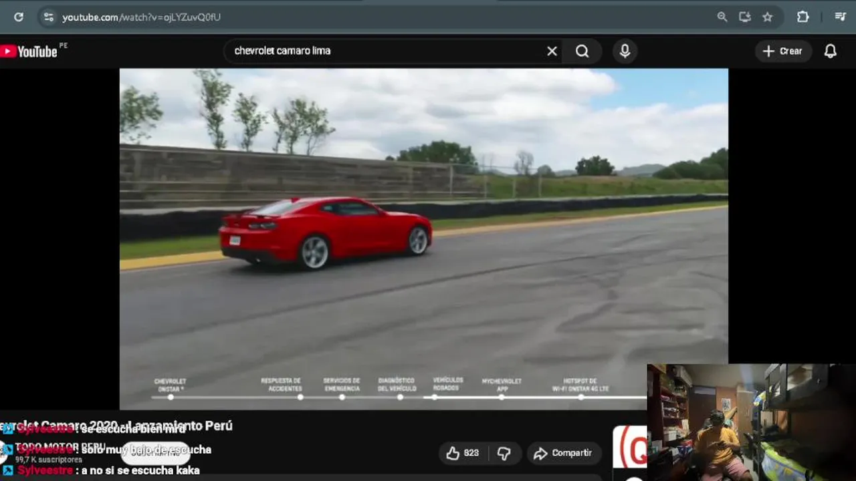
Task: Subscribe with the white pill button
Action: tap(156, 452)
